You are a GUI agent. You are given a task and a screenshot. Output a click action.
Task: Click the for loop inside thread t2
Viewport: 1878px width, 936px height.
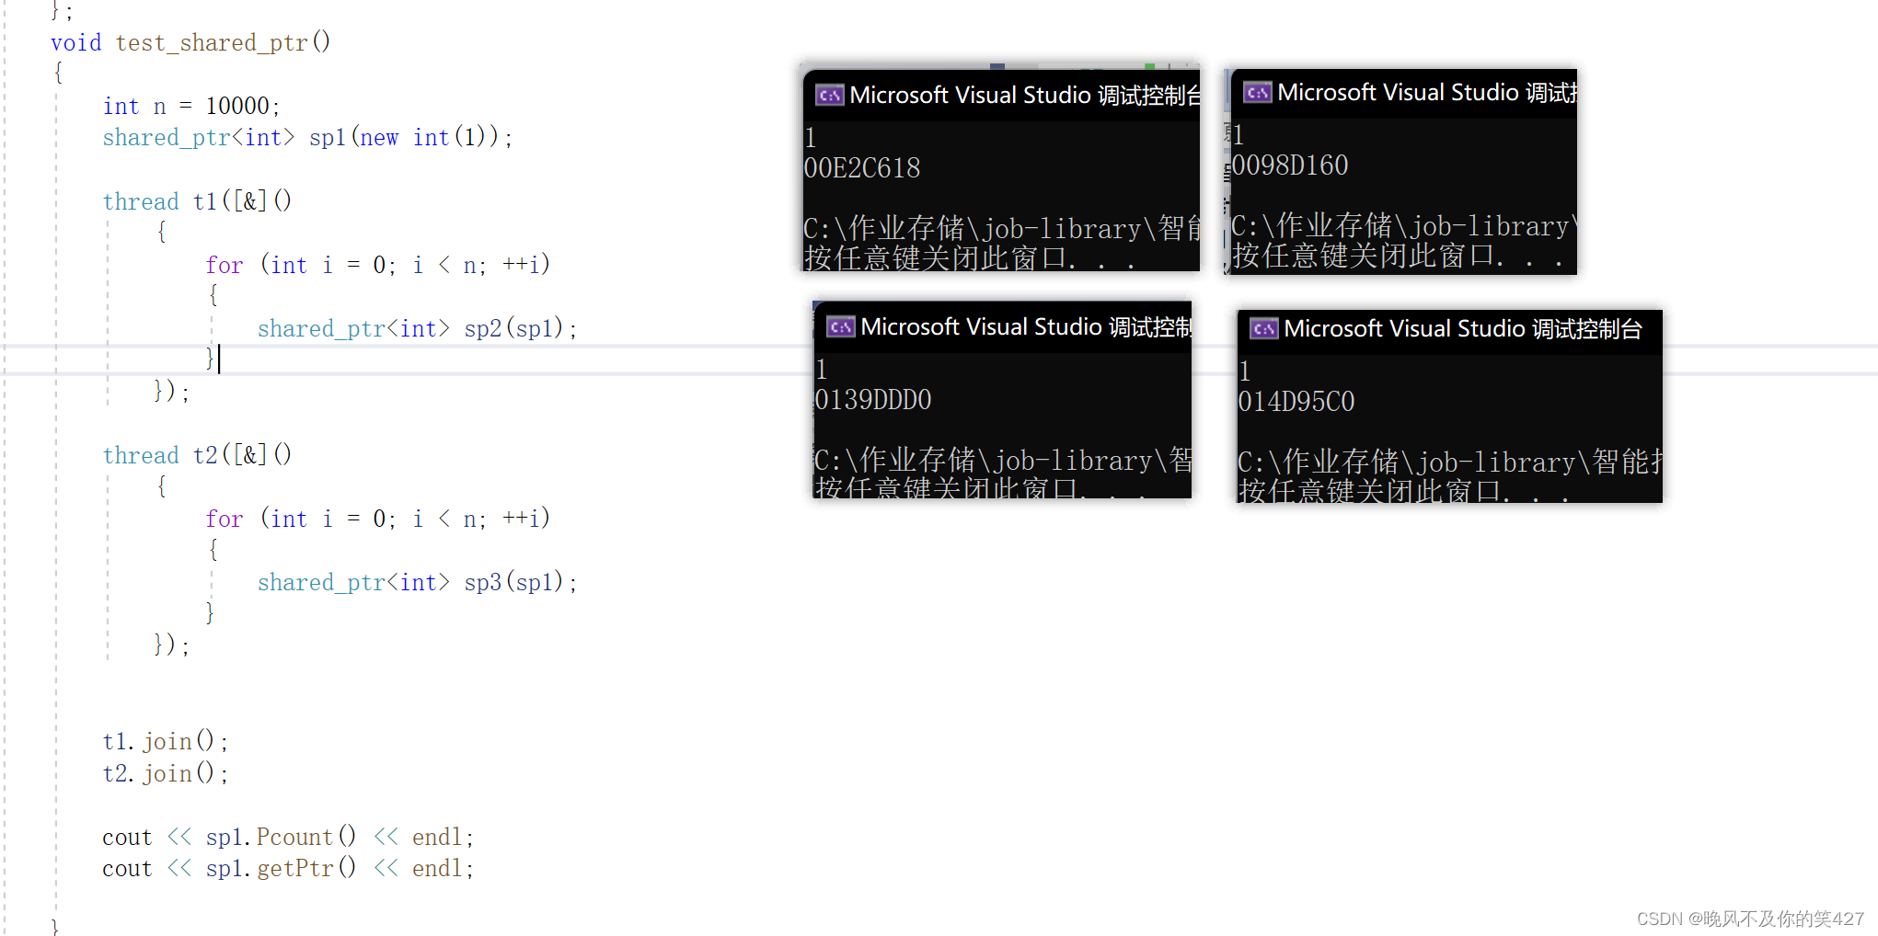tap(378, 519)
